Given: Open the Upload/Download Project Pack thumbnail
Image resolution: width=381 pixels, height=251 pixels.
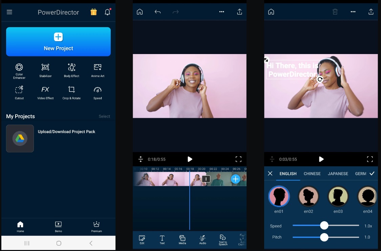Looking at the screenshot, I should point(20,138).
